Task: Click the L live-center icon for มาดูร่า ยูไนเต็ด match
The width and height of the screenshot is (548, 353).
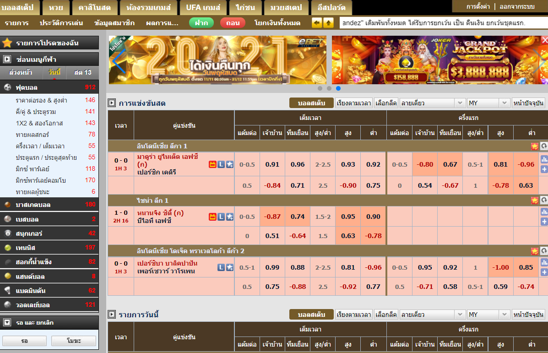Action: 221,164
